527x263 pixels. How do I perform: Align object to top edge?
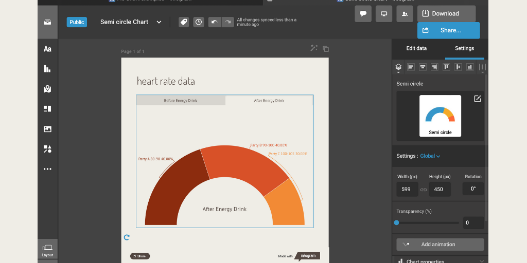pos(446,67)
